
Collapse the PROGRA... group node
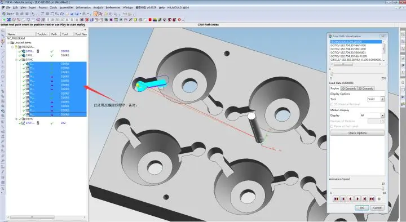coord(12,47)
